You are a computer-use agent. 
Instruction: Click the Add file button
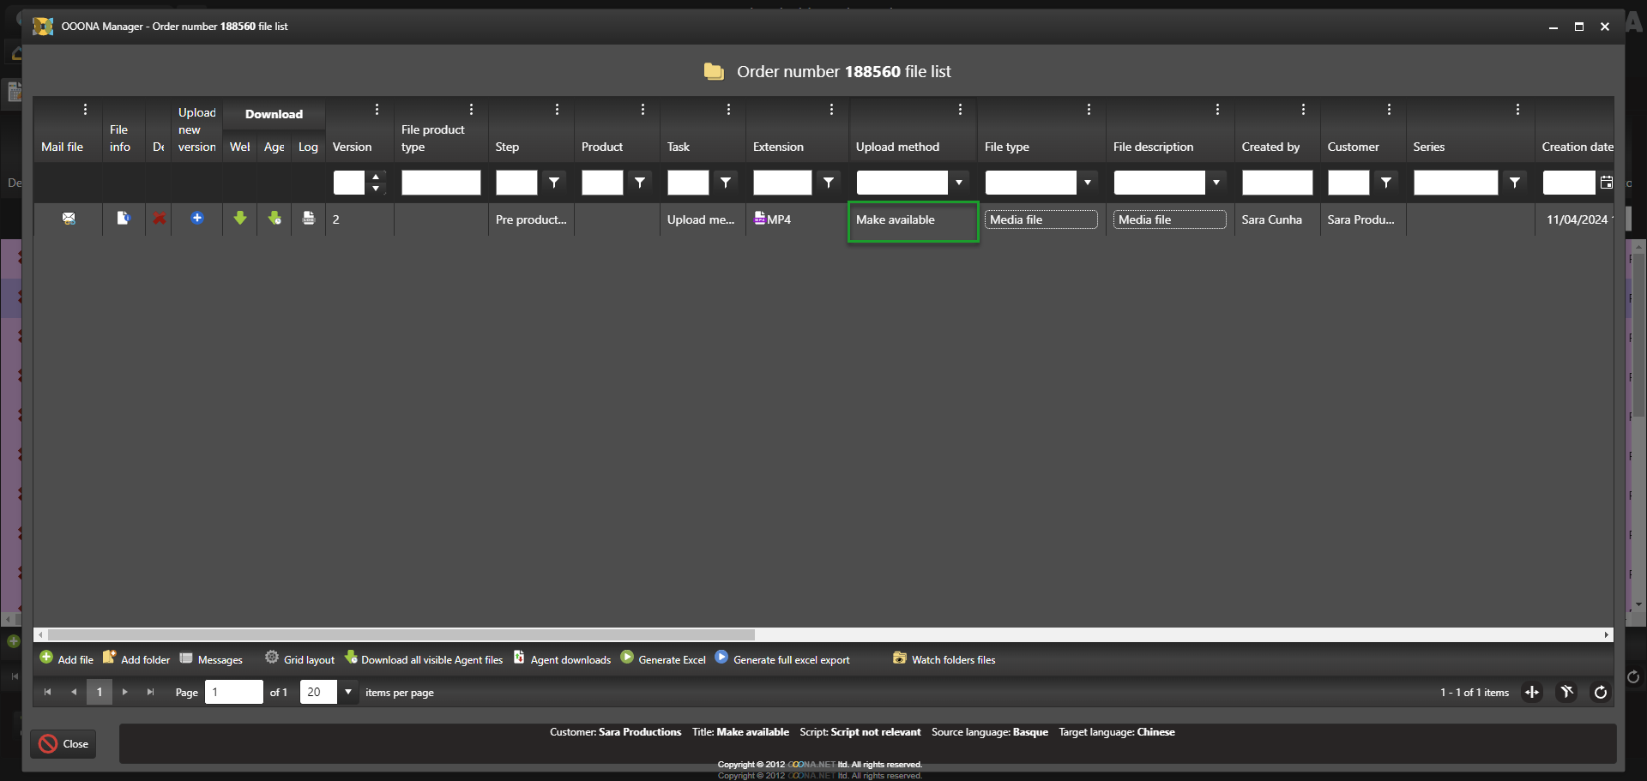[67, 659]
